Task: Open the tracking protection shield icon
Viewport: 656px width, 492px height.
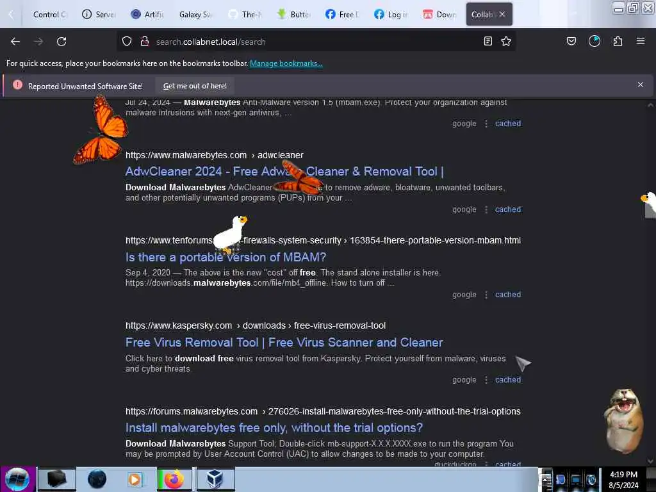Action: click(127, 42)
